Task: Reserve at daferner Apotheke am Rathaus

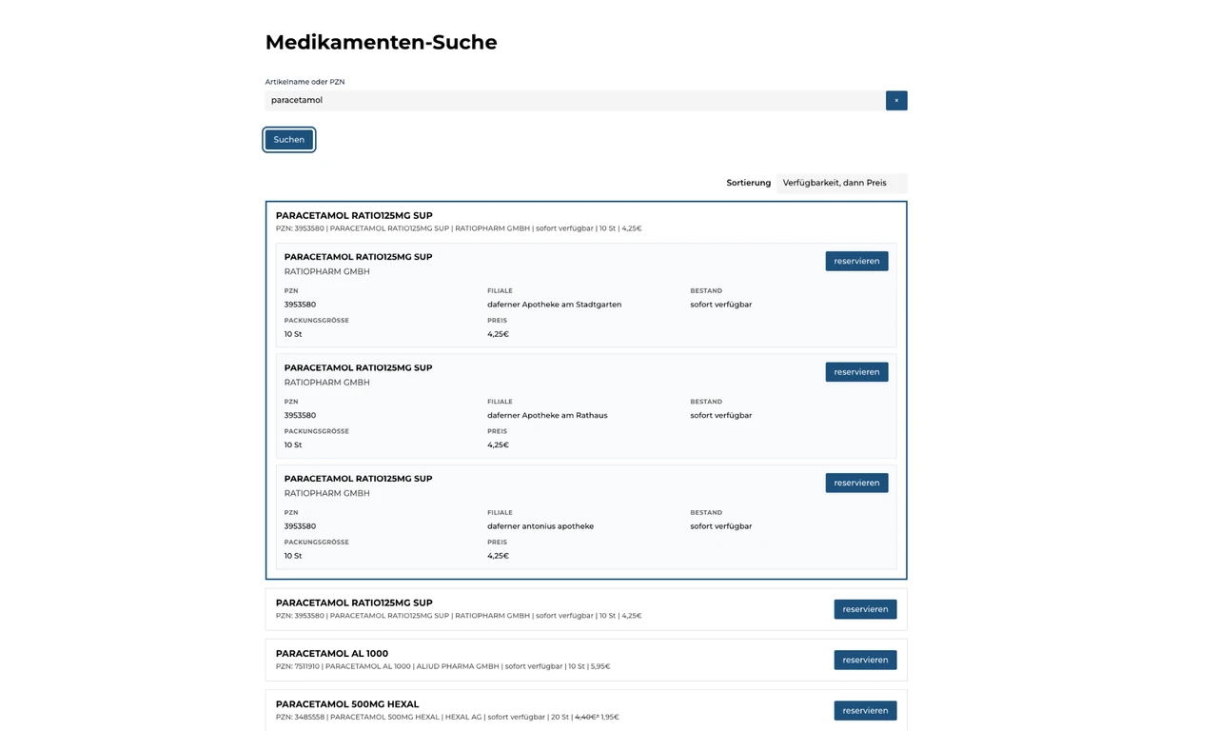Action: click(x=856, y=372)
